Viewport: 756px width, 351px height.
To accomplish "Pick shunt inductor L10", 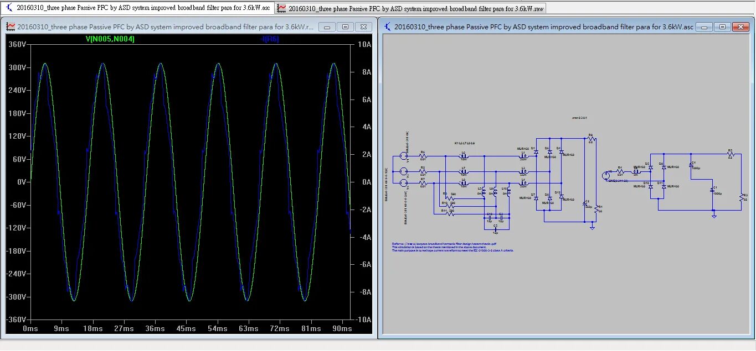I will tap(509, 192).
